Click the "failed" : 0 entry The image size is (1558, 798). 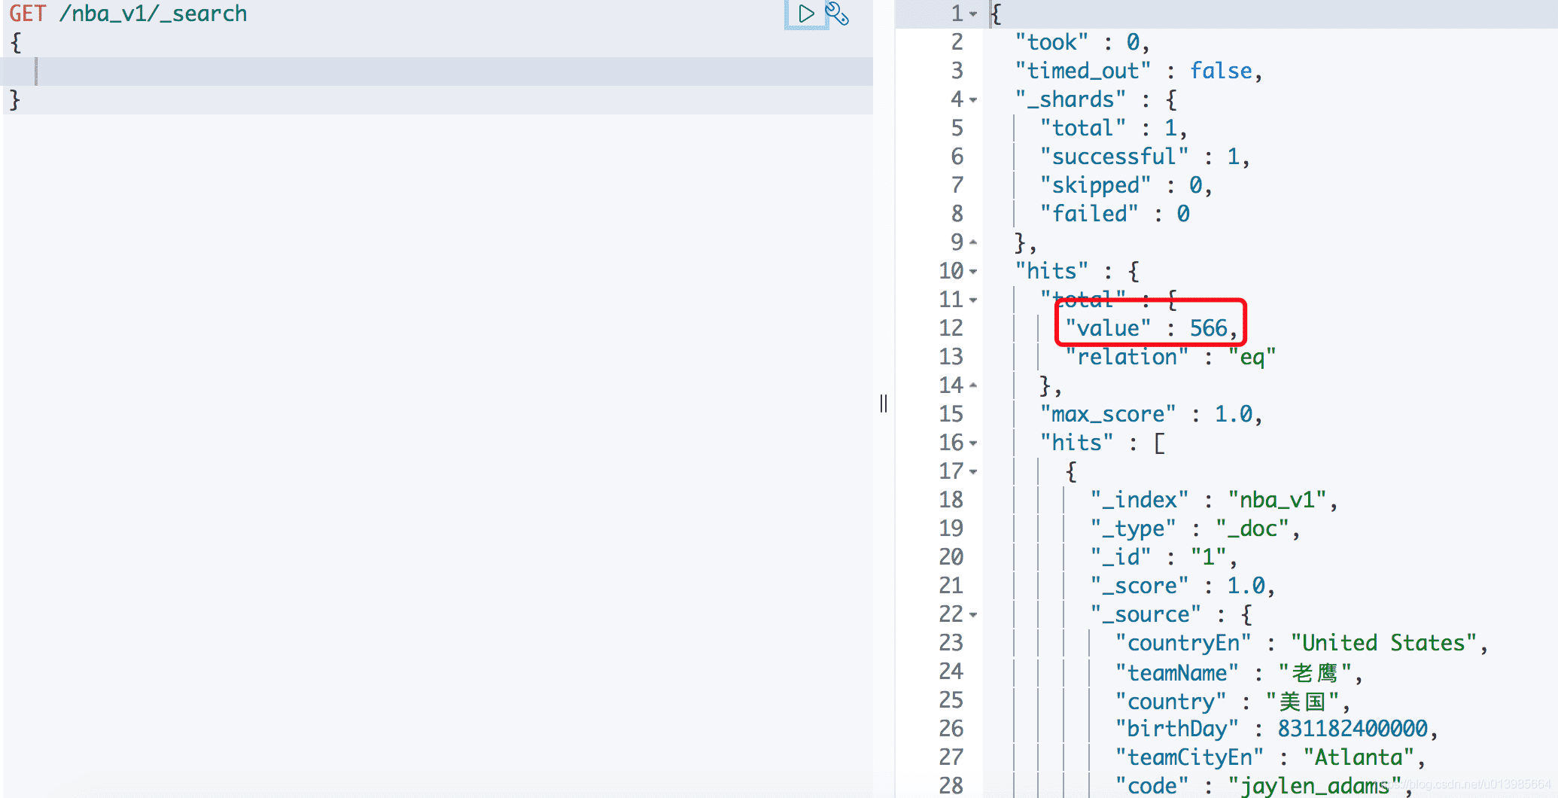pyautogui.click(x=1115, y=214)
